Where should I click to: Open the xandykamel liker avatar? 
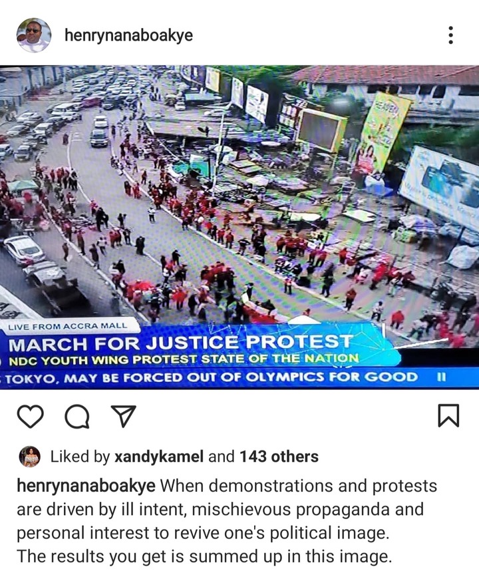[x=29, y=457]
